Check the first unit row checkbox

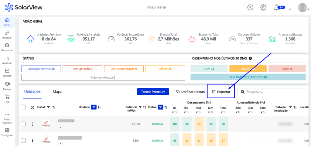(x=23, y=124)
